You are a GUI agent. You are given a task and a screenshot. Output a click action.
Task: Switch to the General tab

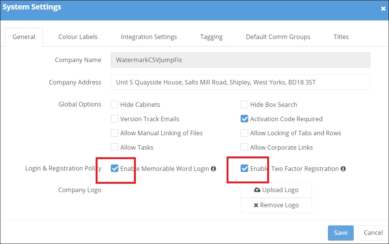[x=24, y=37]
